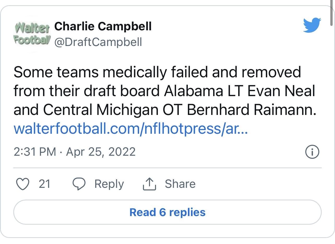Click the share arrow icon
The image size is (335, 244).
pos(149,184)
